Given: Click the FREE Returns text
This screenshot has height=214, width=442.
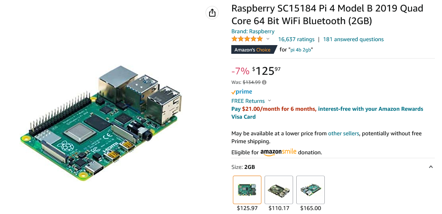Looking at the screenshot, I should [248, 101].
